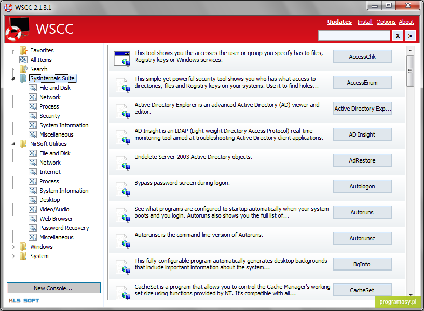
Task: Select Sysinternals Network category
Action: pyautogui.click(x=50, y=97)
